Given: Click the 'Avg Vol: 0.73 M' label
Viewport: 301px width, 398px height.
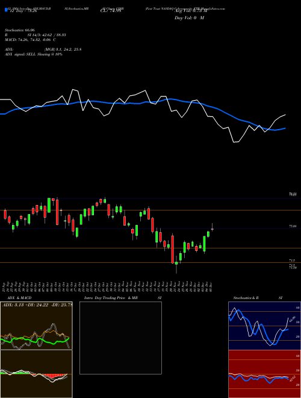Looking at the screenshot, I should point(191,11).
